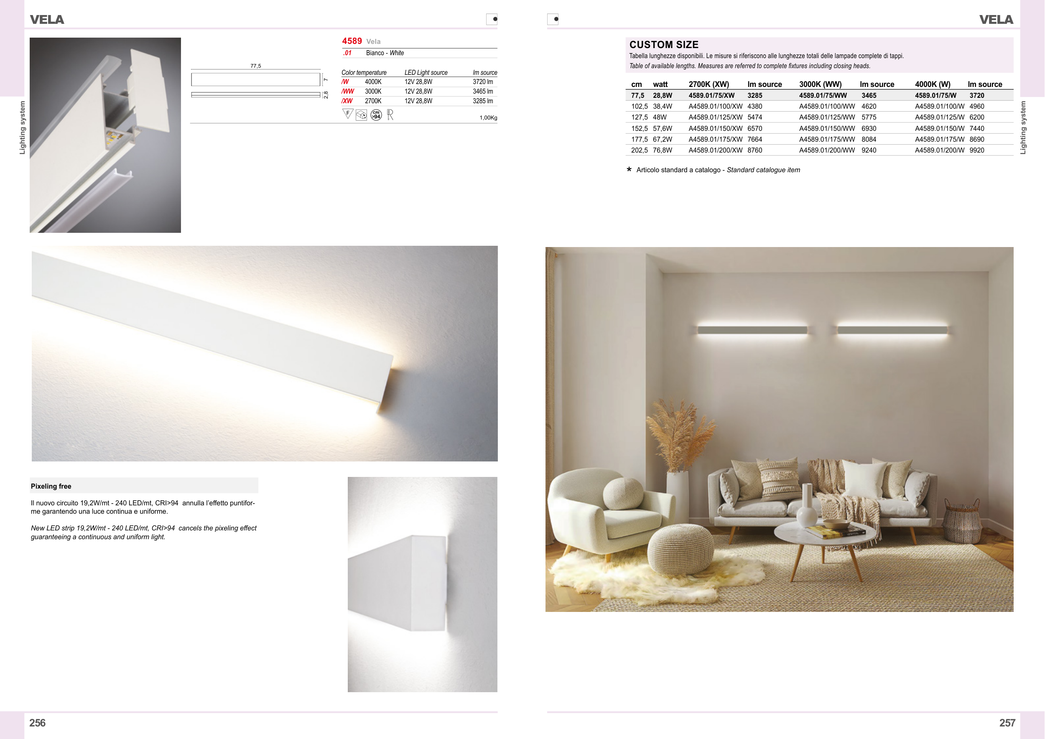The image size is (1045, 739).
Task: Click the living room wall lights photo
Action: click(779, 429)
